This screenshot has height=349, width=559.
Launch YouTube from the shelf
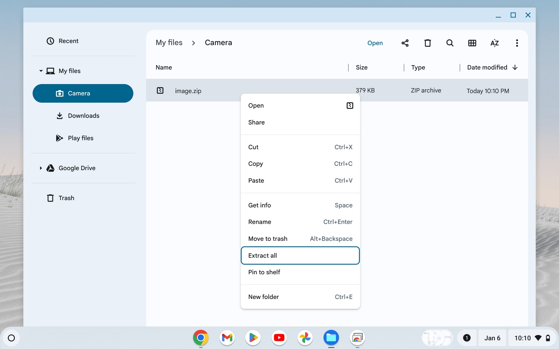279,338
